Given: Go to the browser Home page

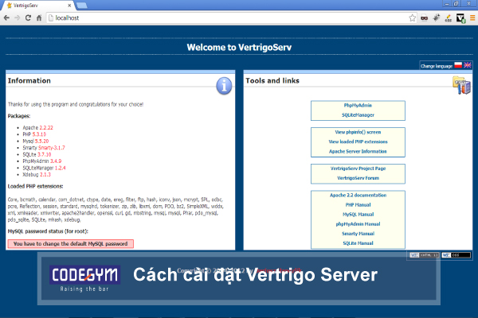Looking at the screenshot, I should (39, 18).
